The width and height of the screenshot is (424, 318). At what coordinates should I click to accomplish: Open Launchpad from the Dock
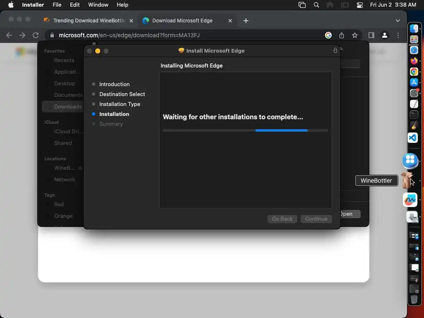point(414,39)
